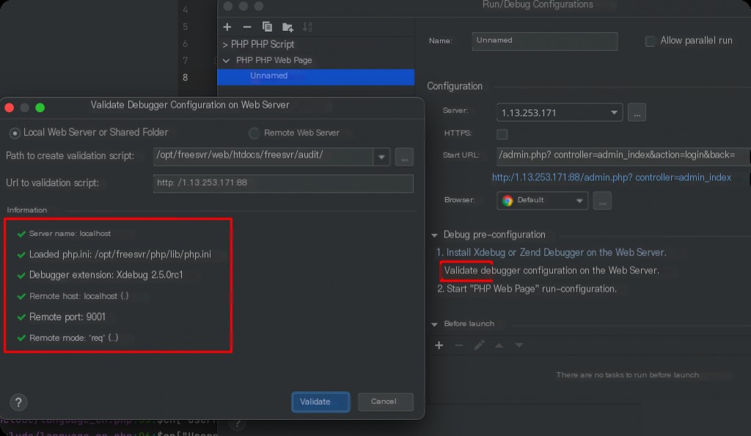Add a new configuration with plus icon
Viewport: 751px width, 436px height.
click(x=227, y=27)
